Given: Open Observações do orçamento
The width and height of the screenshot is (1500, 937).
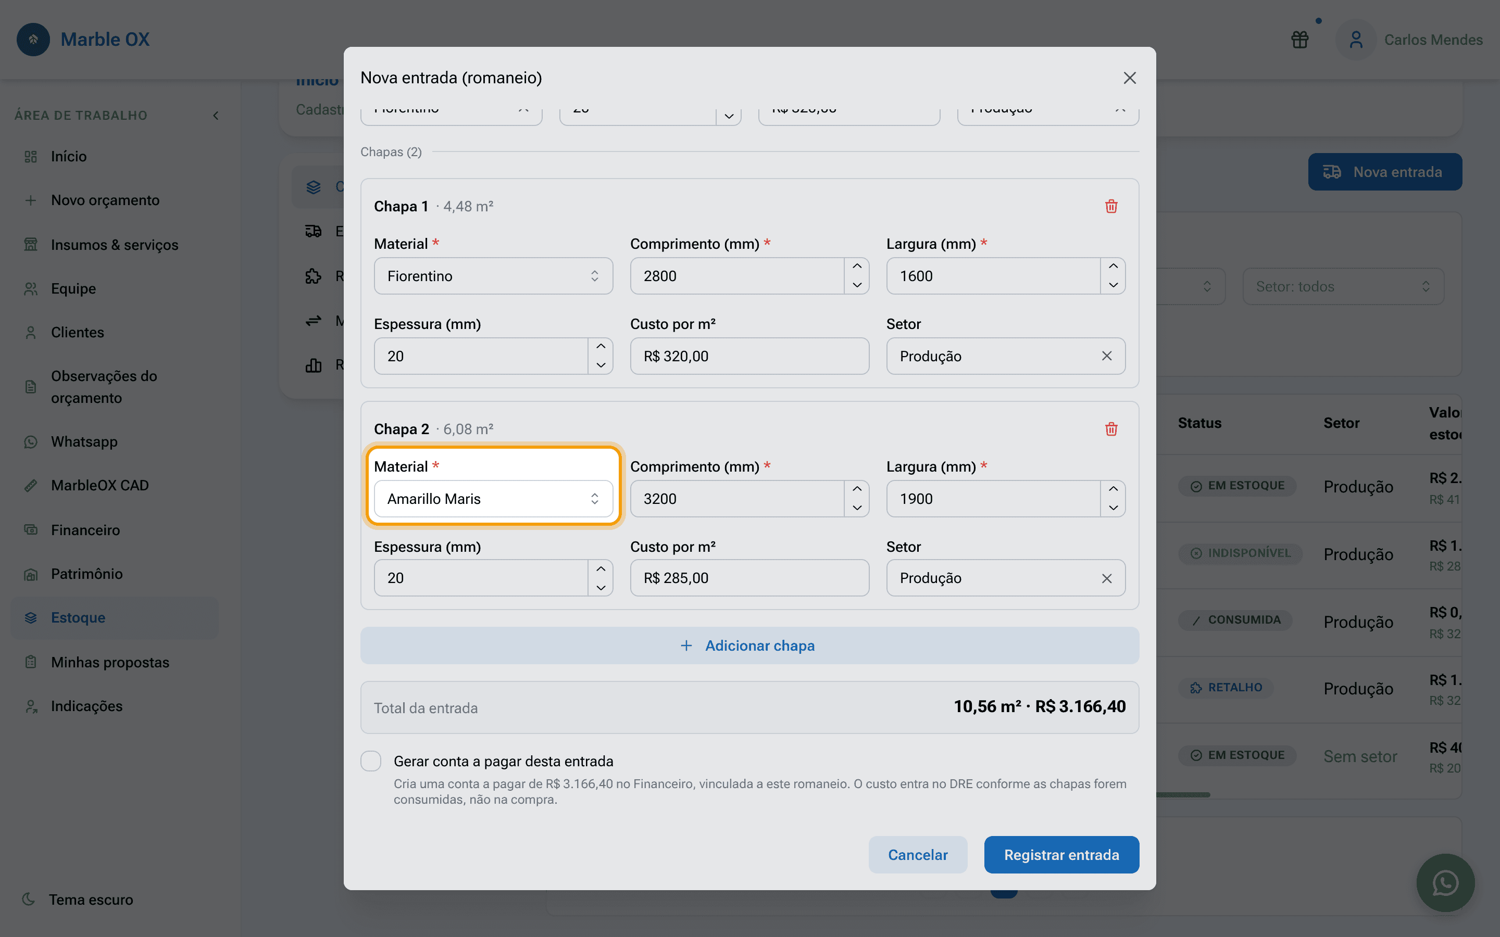Looking at the screenshot, I should (x=115, y=387).
